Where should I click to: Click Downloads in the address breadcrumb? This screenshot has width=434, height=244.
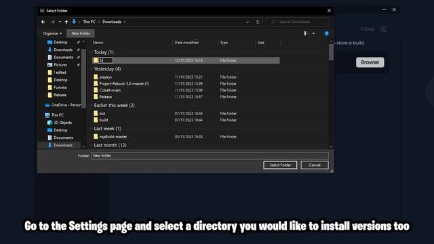(x=112, y=22)
